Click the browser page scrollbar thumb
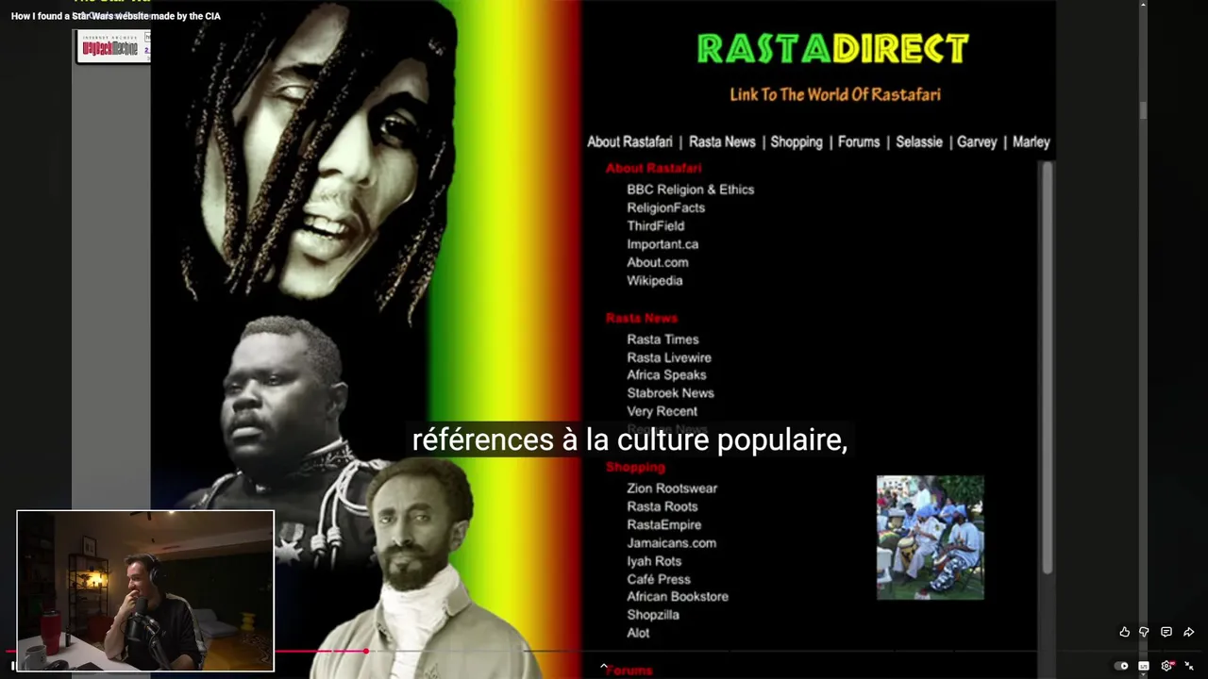 click(1144, 110)
